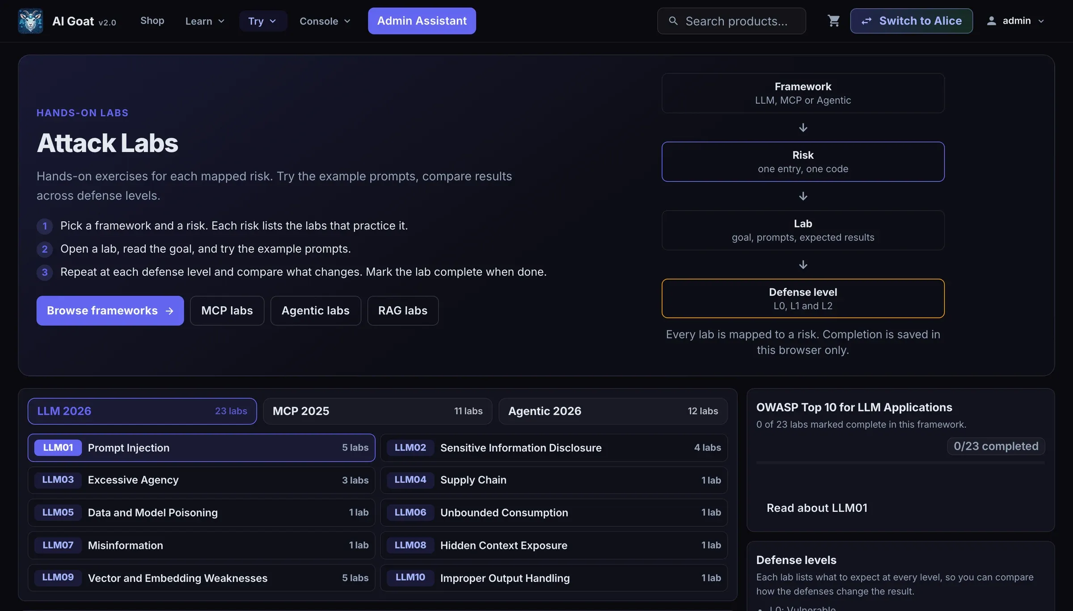Expand the Try dropdown menu

pyautogui.click(x=262, y=21)
